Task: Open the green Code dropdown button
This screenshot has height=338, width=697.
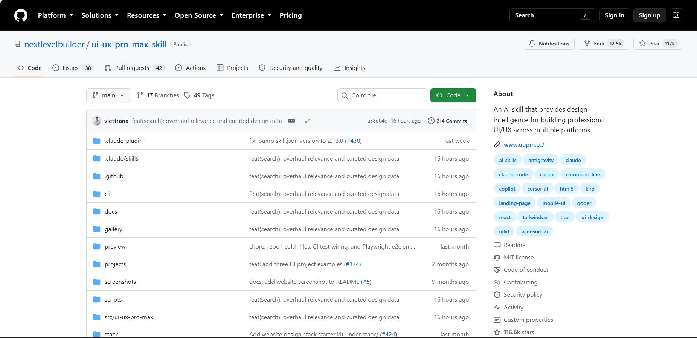Action: 453,95
